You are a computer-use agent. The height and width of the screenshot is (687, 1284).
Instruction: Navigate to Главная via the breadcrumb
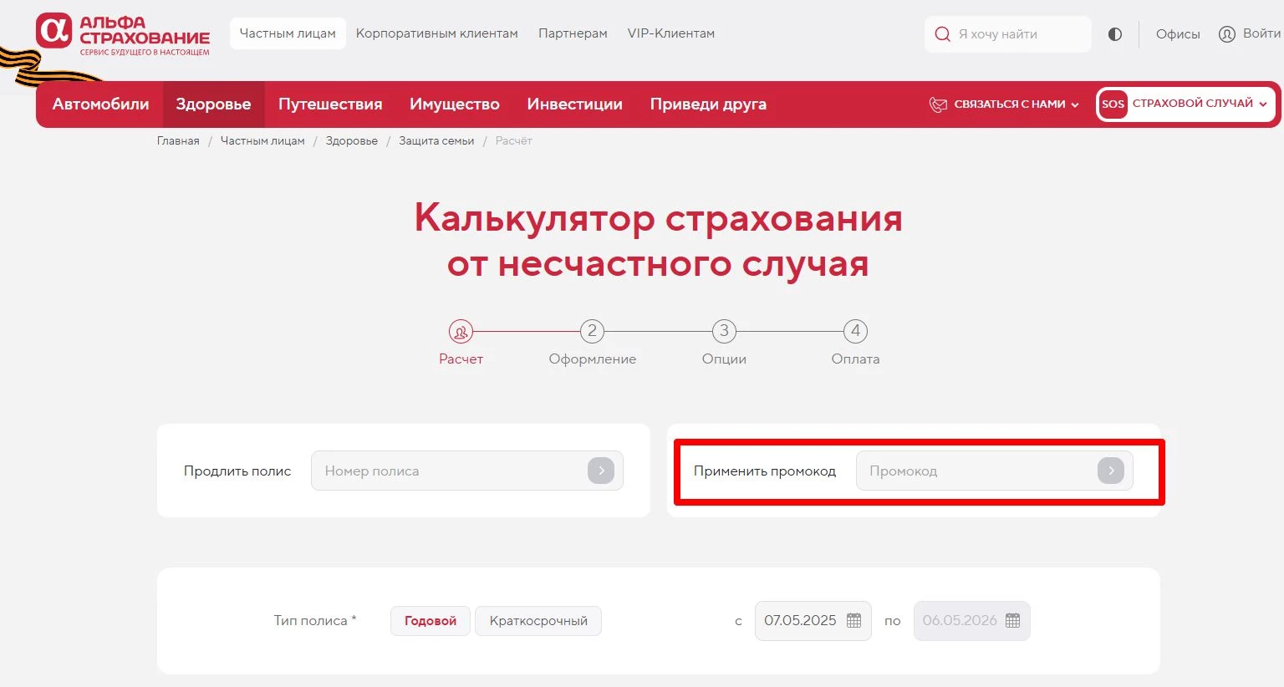click(177, 140)
